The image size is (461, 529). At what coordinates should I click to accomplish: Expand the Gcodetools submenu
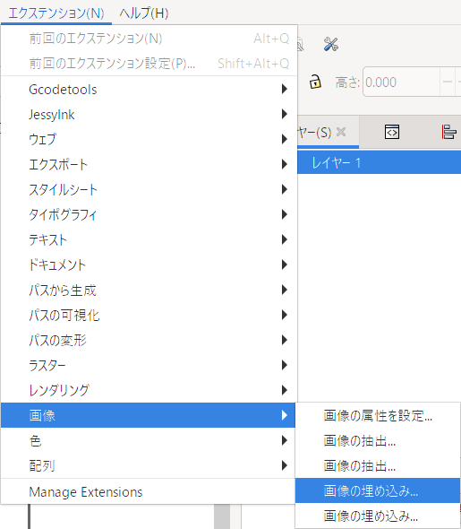click(x=149, y=90)
